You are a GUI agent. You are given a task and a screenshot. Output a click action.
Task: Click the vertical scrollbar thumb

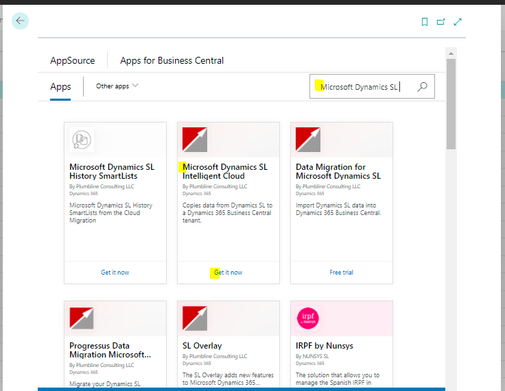(x=451, y=104)
